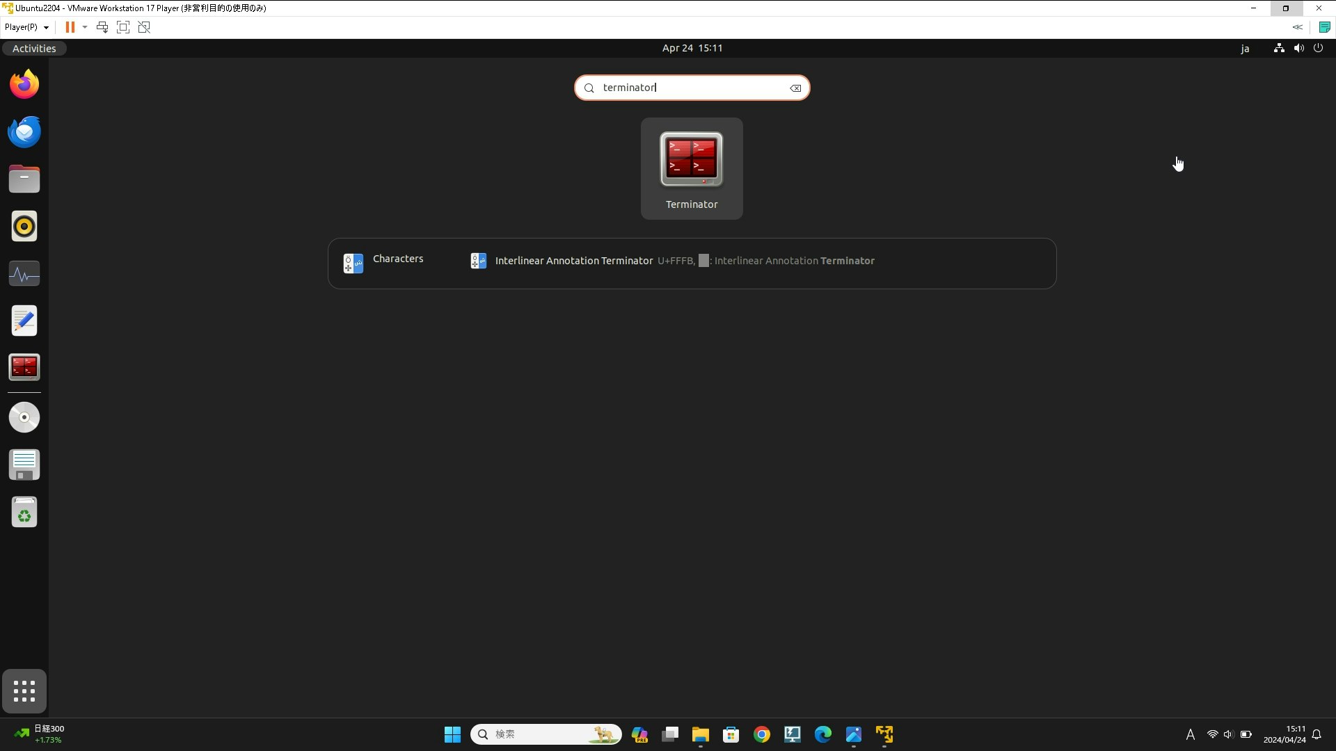Expand the power options arrow beside pause
The height and width of the screenshot is (751, 1336).
point(85,27)
